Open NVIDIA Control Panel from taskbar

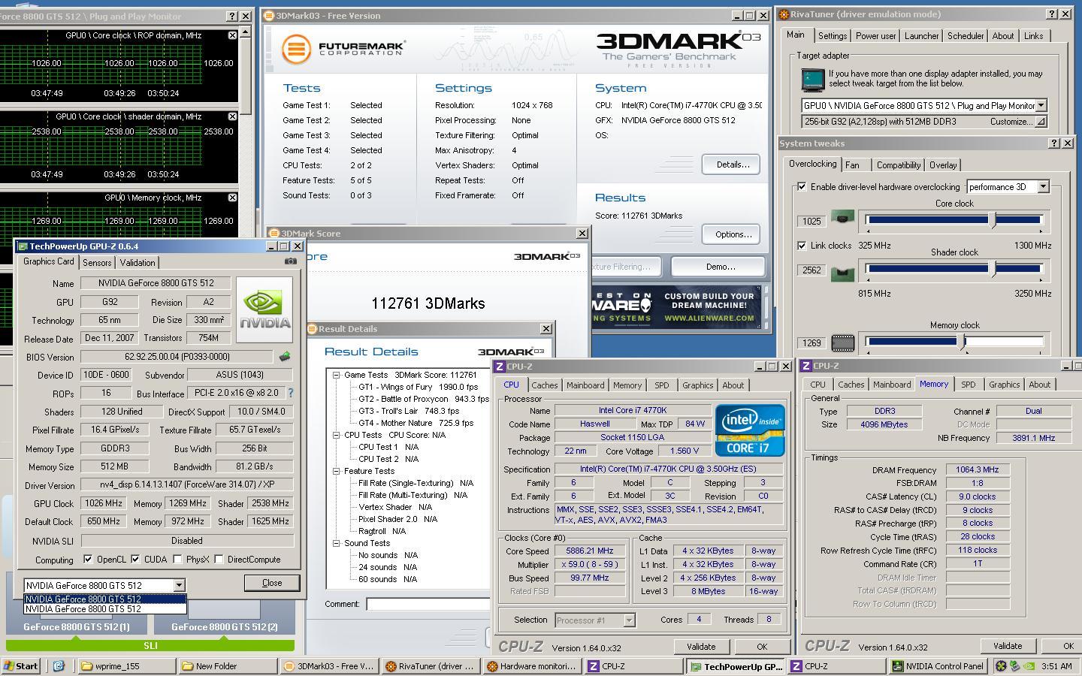pyautogui.click(x=937, y=665)
